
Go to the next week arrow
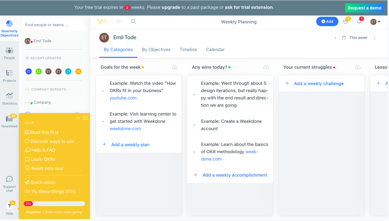[374, 38]
